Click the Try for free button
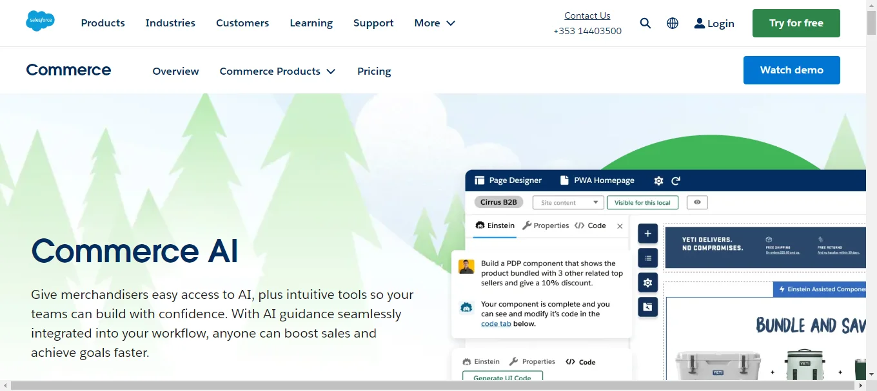877x391 pixels. (796, 23)
